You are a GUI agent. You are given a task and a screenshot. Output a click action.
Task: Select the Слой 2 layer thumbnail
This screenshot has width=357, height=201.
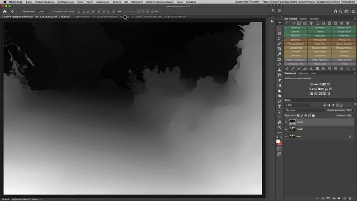click(292, 122)
